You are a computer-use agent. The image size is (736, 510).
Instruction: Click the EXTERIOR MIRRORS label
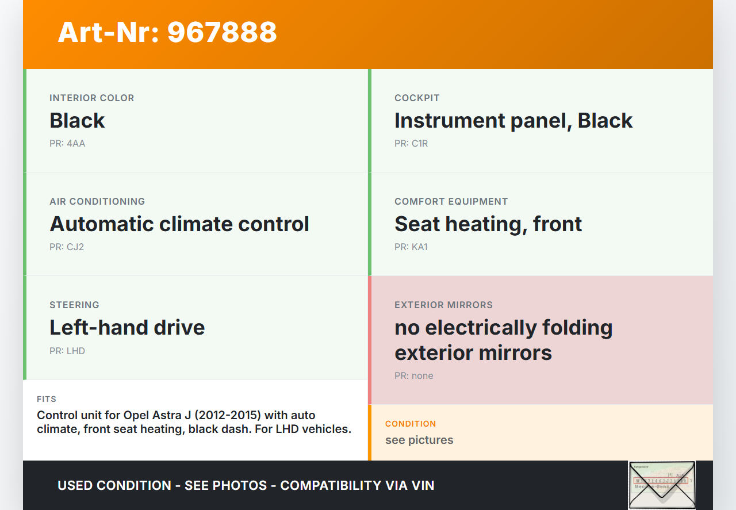click(x=443, y=305)
